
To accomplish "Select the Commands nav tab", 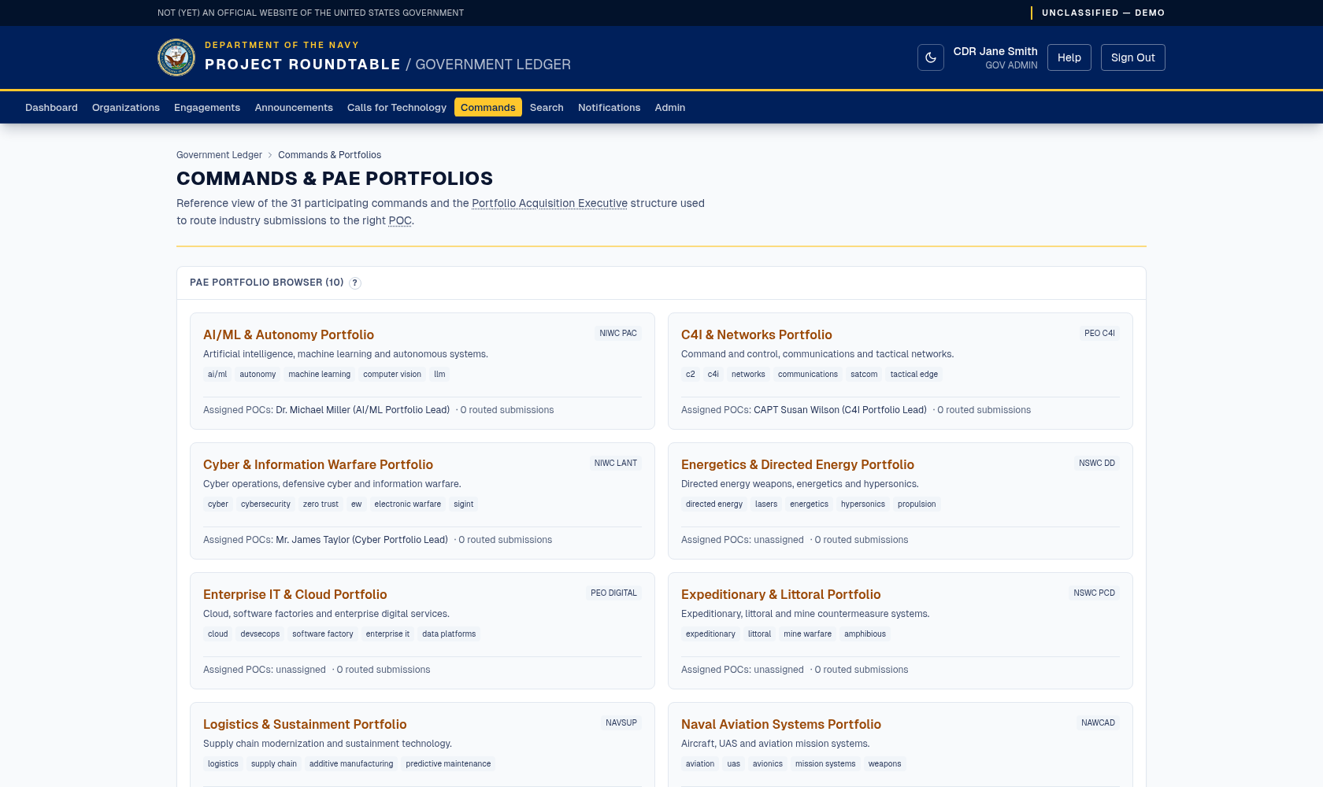I will 488,108.
